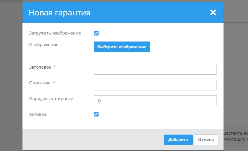Uncheck the Загружать изображение checkbox
Screen dimensions: 248x151
pos(96,33)
